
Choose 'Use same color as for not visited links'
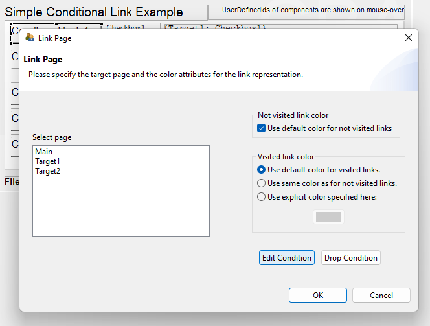(262, 183)
